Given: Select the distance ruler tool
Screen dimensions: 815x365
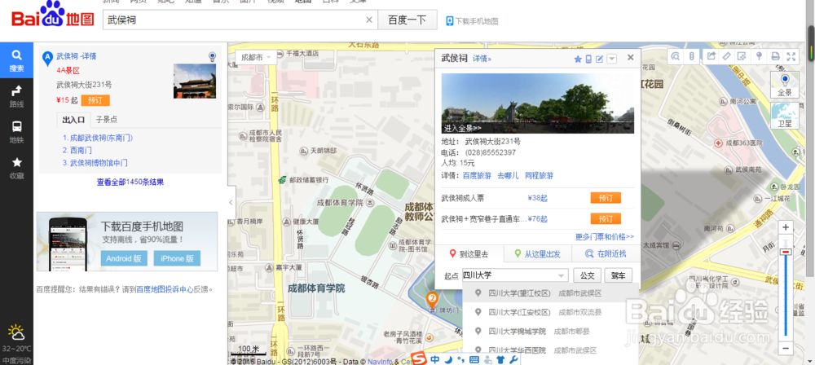Looking at the screenshot, I should pyautogui.click(x=727, y=56).
